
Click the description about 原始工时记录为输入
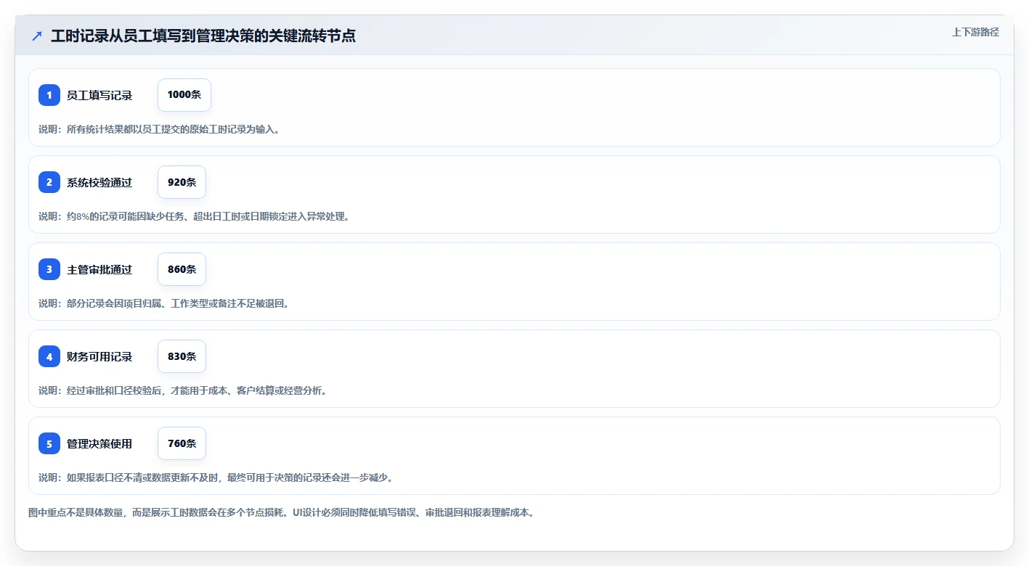159,129
